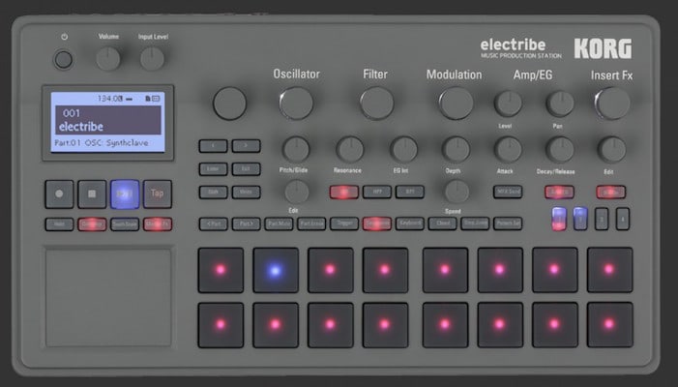Toggle the lit Gate Arp button

(92, 224)
